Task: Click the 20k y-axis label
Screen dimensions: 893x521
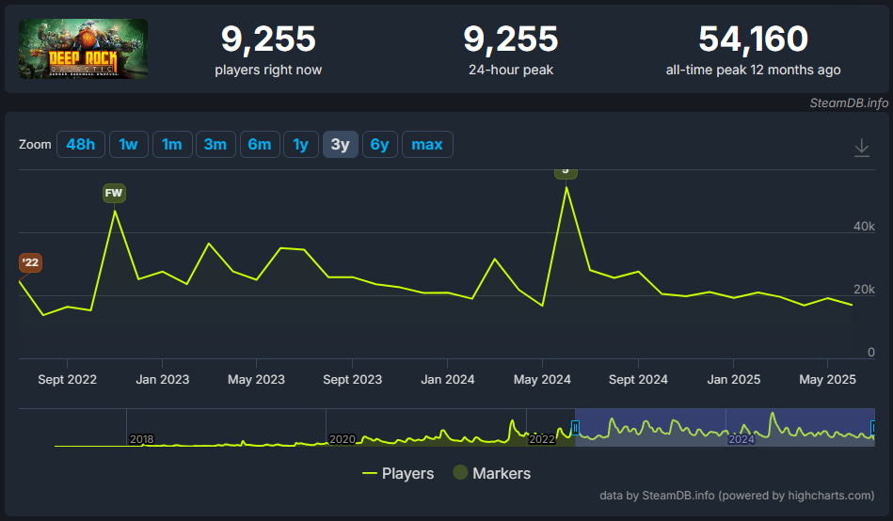Action: click(x=864, y=290)
